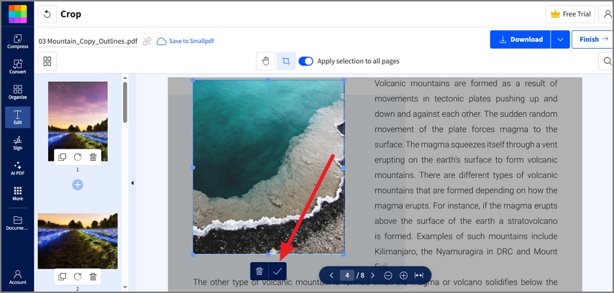Delete page 1 thumbnail
The height and width of the screenshot is (293, 614).
pos(93,157)
